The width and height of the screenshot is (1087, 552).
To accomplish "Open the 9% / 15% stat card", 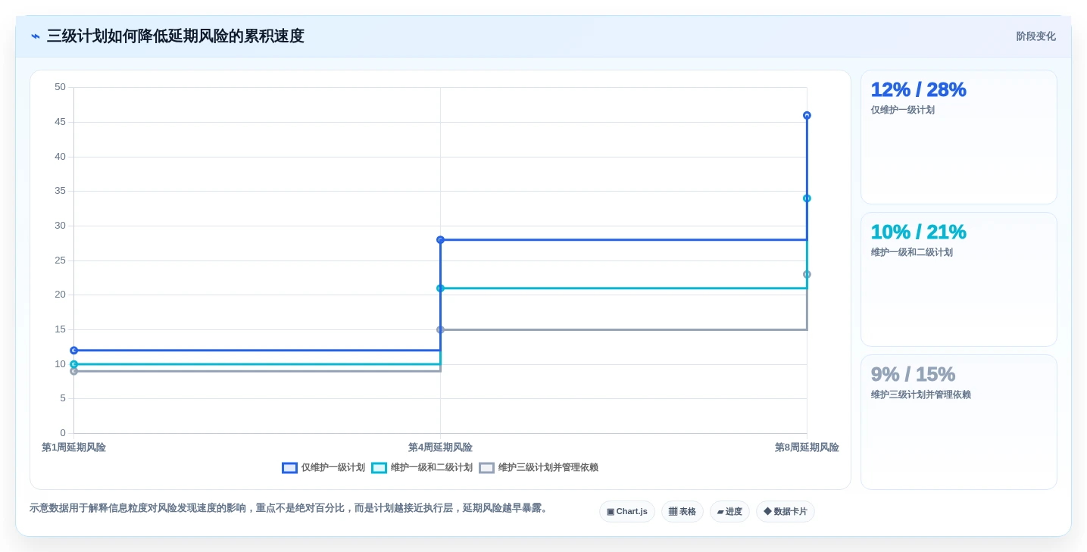I will click(x=959, y=422).
